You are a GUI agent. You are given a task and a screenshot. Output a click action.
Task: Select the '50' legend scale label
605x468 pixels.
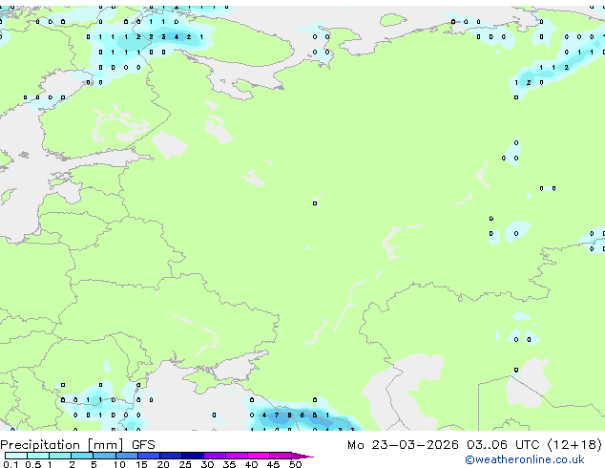tap(295, 464)
